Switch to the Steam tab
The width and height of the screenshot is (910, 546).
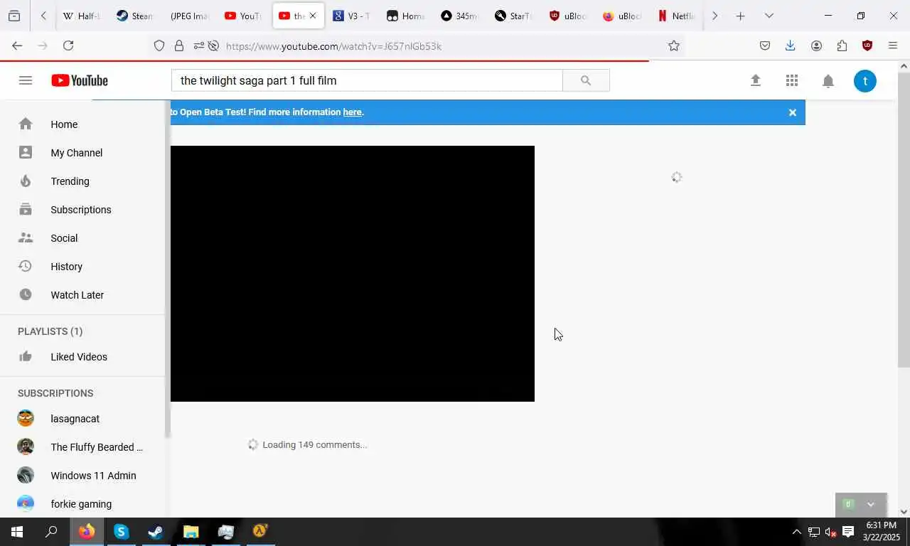[x=135, y=16]
